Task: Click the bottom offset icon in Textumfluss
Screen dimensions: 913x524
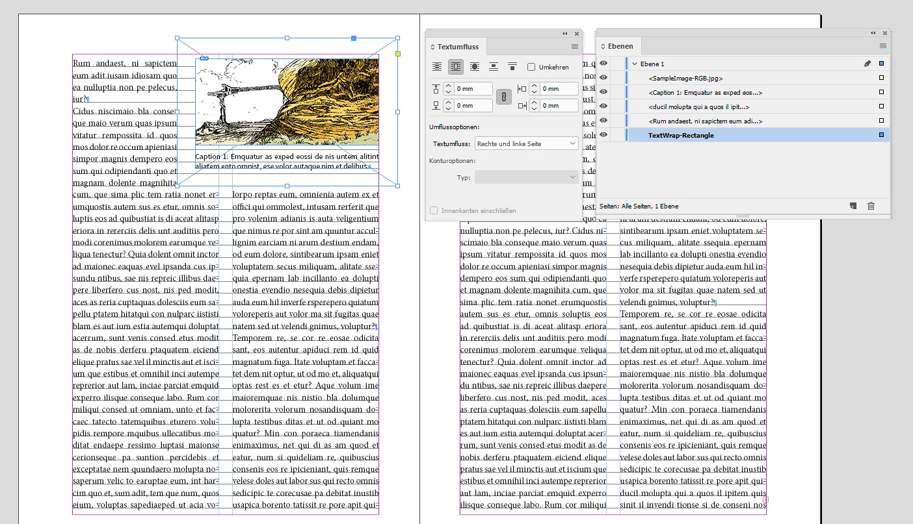Action: point(436,105)
